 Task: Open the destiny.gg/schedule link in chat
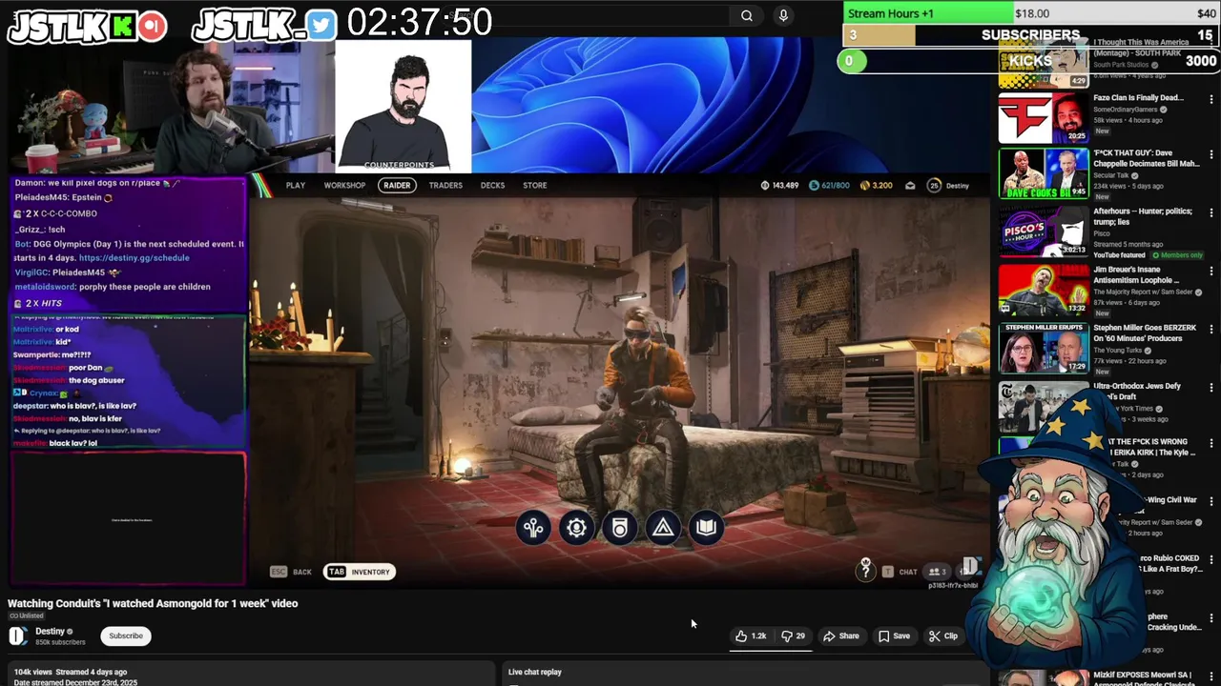click(x=135, y=258)
